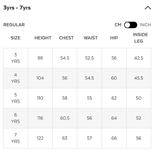Click the 60.5 chest value cell
Viewport: 153px width, 153px height.
[x=65, y=118]
